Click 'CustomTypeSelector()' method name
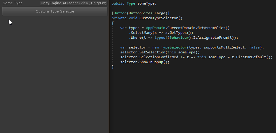The image size is (276, 133). [x=161, y=18]
